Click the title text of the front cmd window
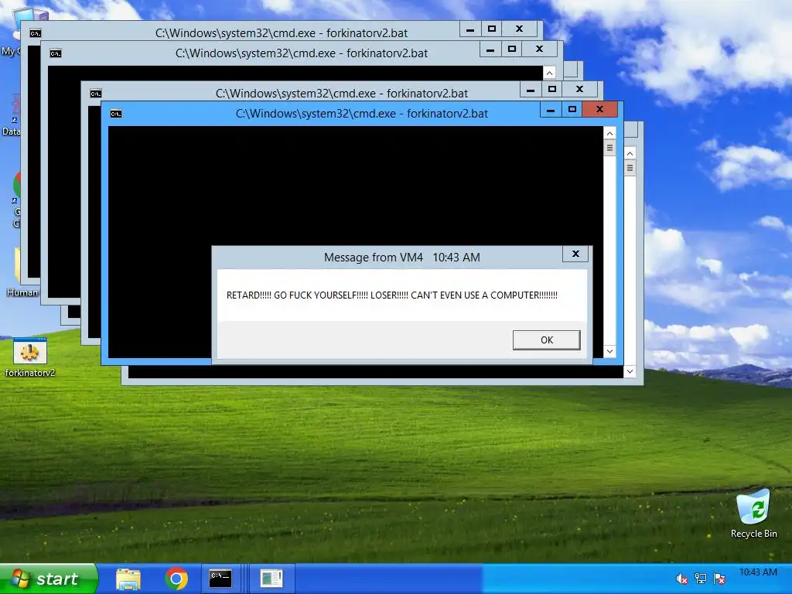Screen dimensions: 792x594 [x=362, y=114]
